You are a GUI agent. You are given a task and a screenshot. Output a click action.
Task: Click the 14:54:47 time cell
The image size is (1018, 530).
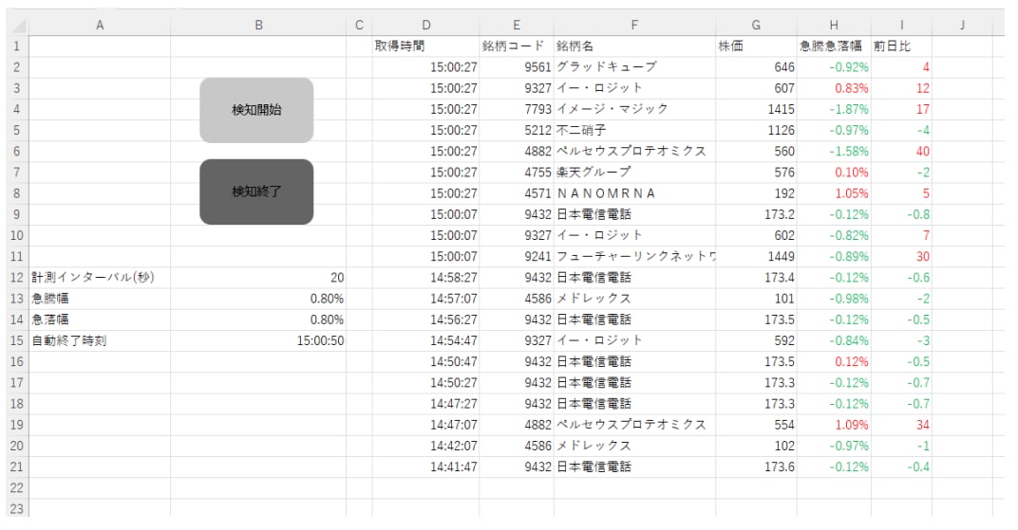pos(425,340)
